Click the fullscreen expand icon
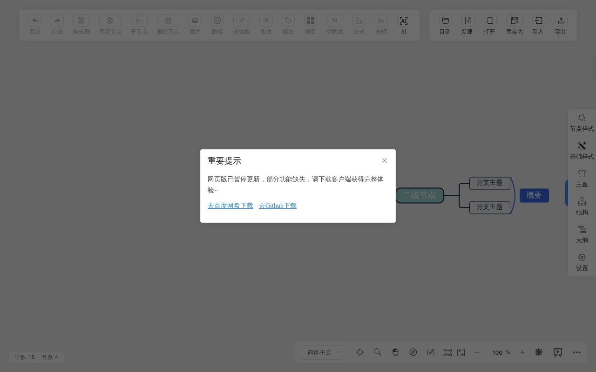 coord(461,352)
